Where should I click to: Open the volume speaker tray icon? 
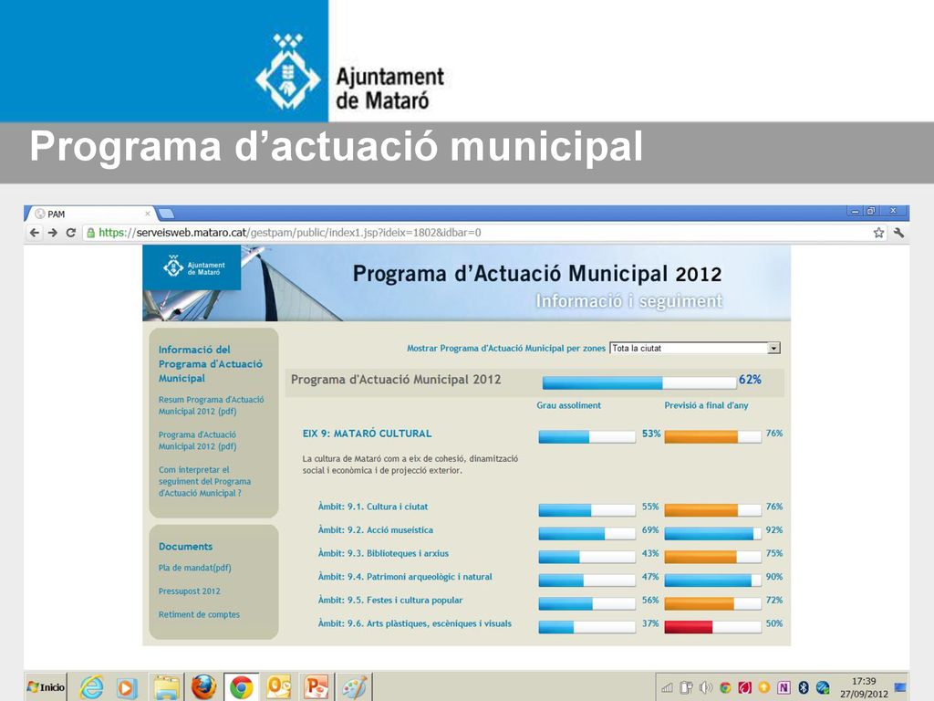click(706, 688)
